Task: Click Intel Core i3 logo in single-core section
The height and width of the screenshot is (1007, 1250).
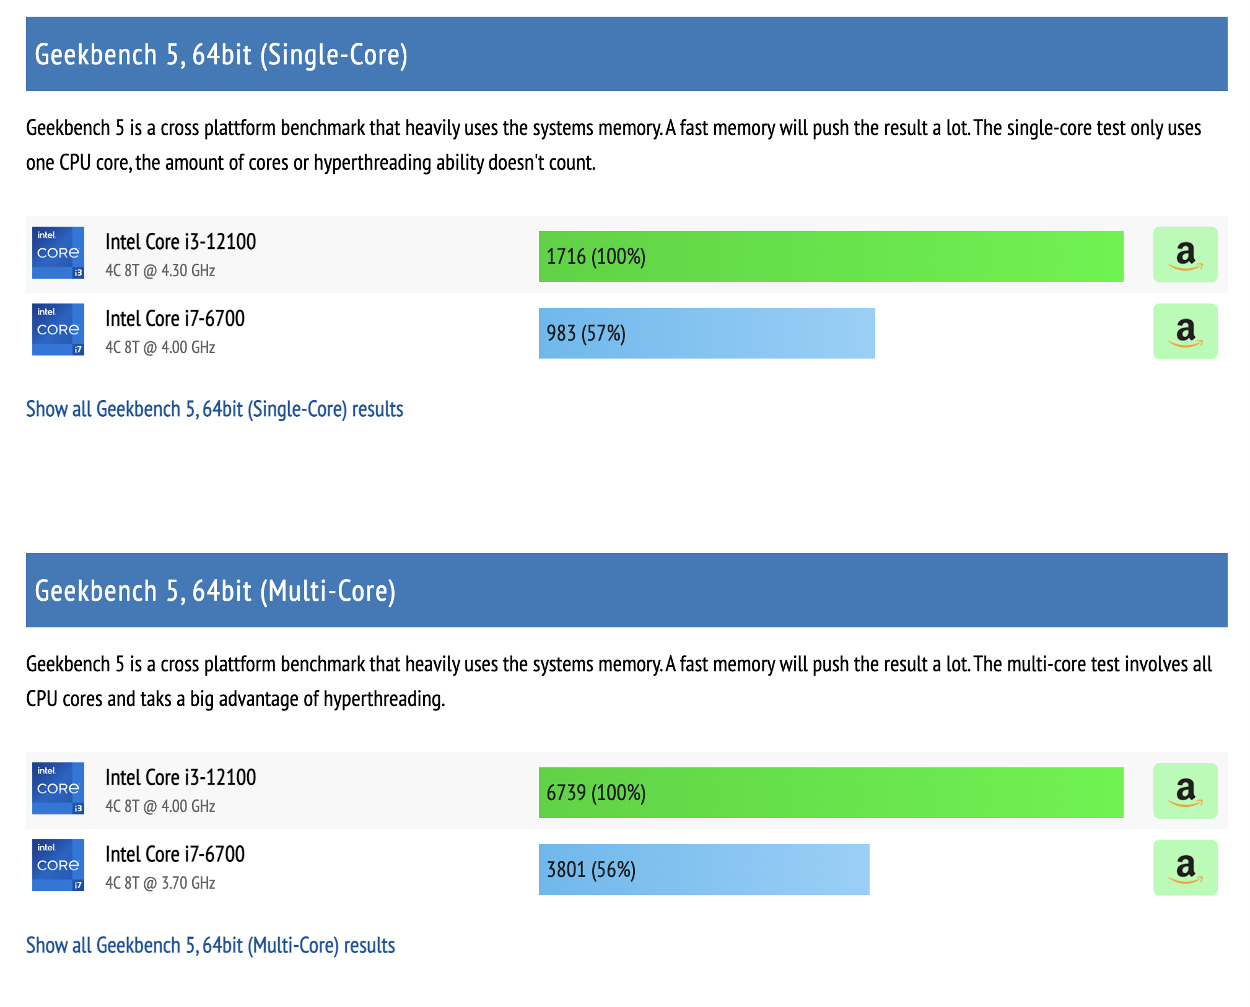Action: pyautogui.click(x=58, y=253)
